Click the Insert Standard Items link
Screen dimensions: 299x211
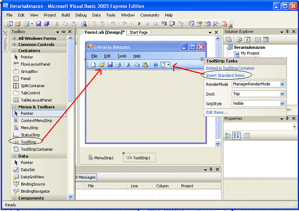point(225,75)
